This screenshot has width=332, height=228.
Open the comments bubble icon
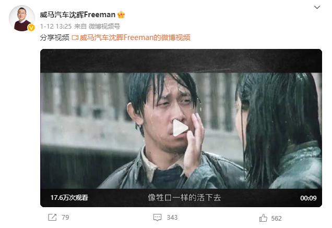157,218
